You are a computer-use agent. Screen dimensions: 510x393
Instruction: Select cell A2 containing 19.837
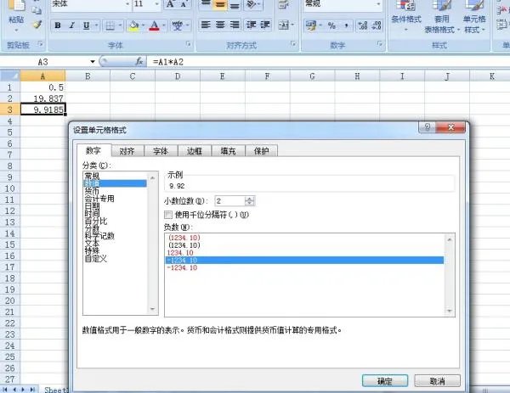click(43, 98)
